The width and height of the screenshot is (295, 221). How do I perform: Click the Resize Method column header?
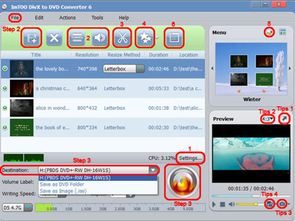124,55
